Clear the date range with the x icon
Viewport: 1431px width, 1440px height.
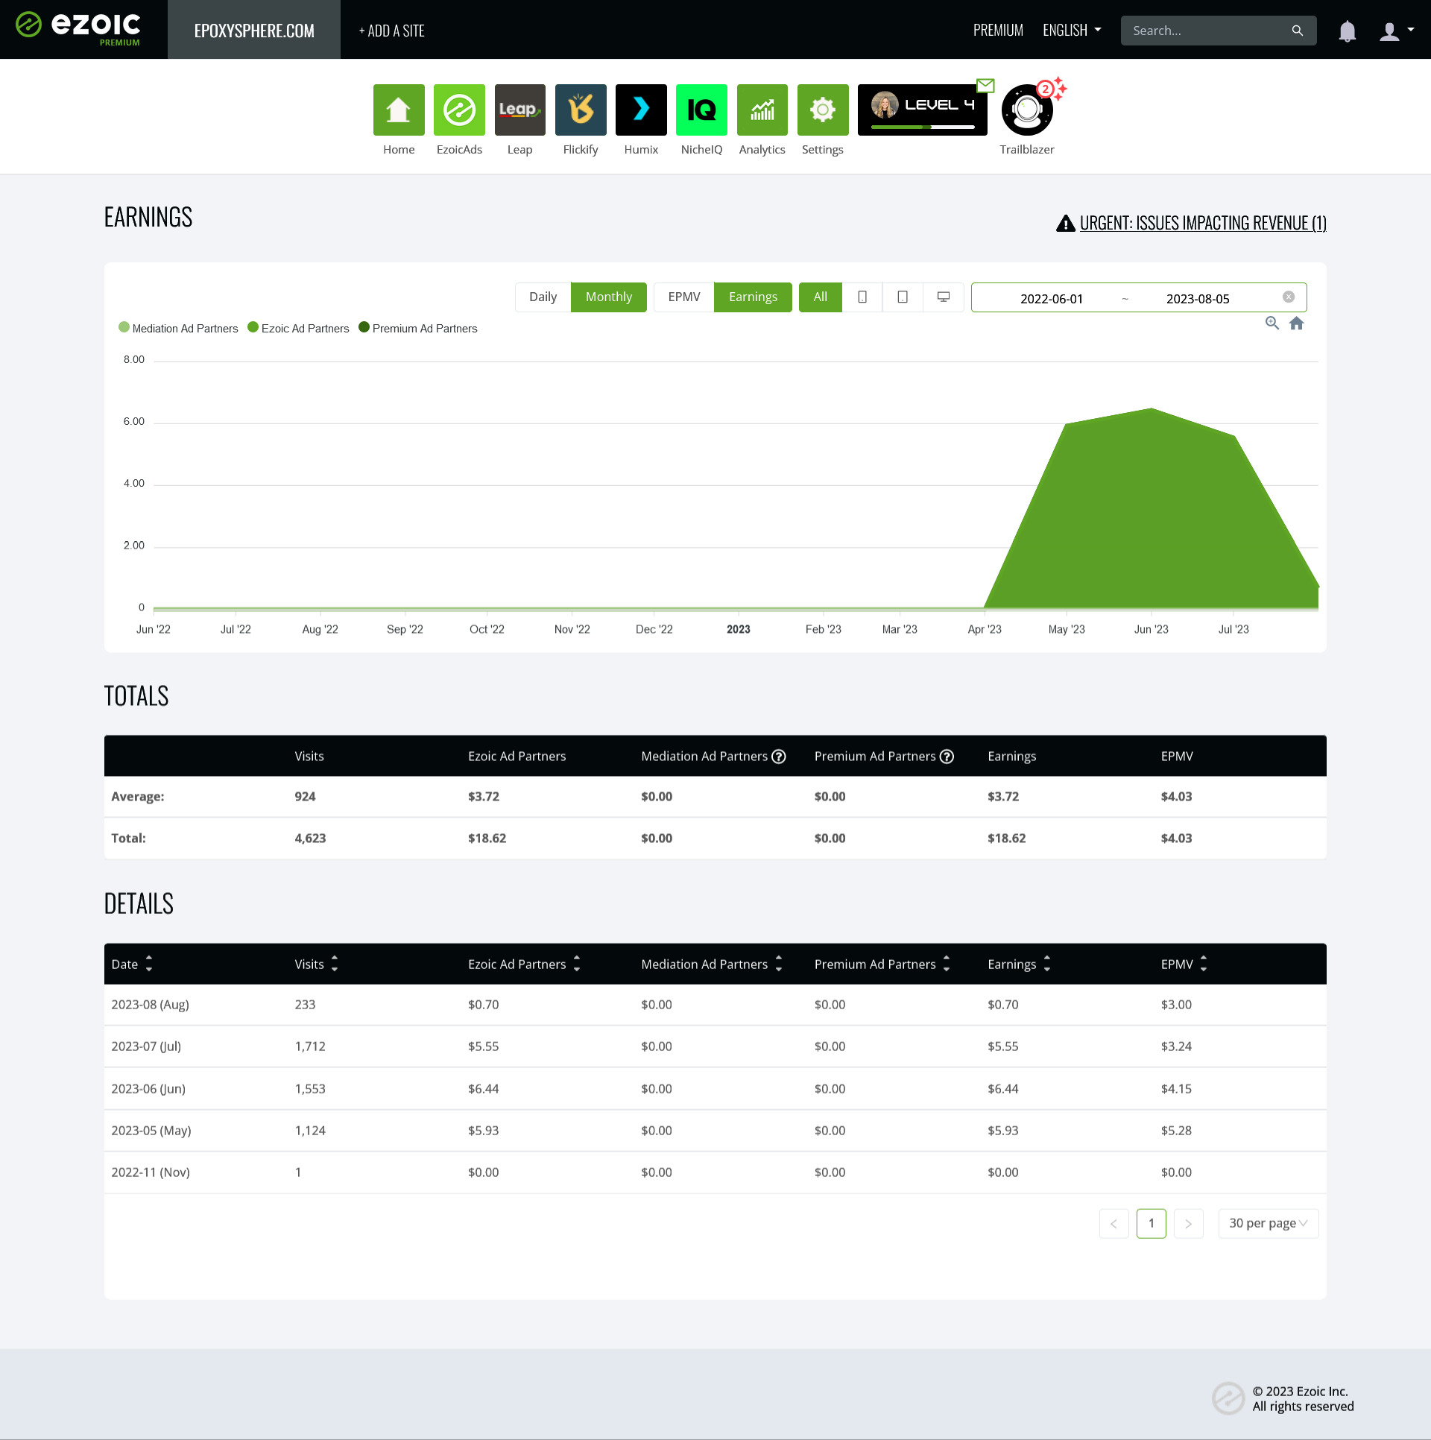tap(1289, 297)
